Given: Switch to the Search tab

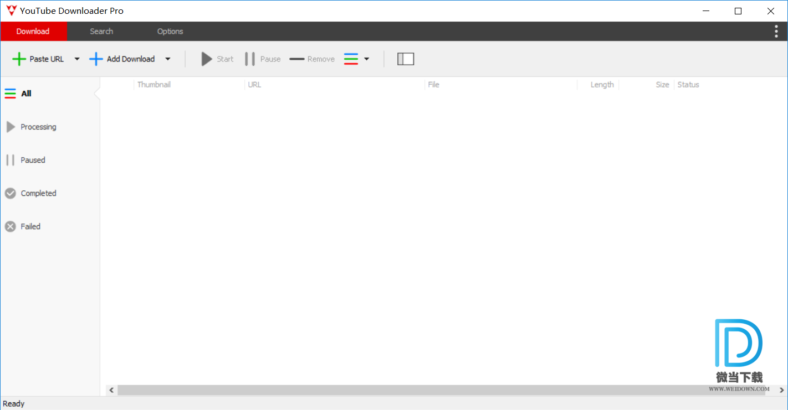Looking at the screenshot, I should (x=101, y=32).
